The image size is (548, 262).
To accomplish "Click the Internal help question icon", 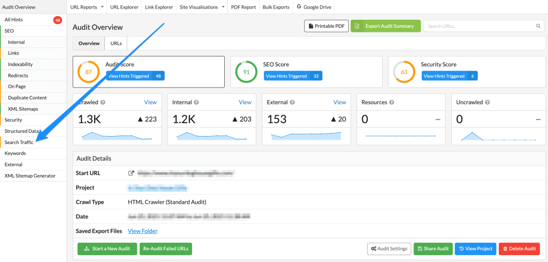I will 196,102.
